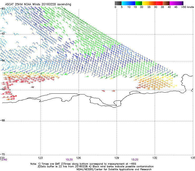Click the isolated brown wind barb near 123 longitude

click(32, 87)
